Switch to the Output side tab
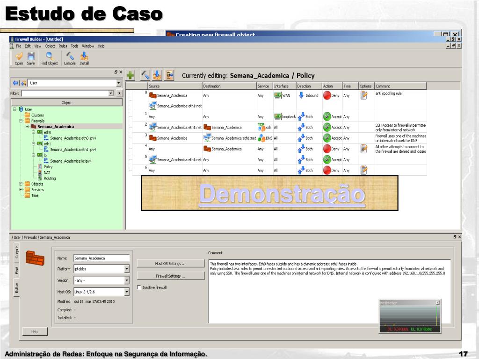 [x=17, y=252]
